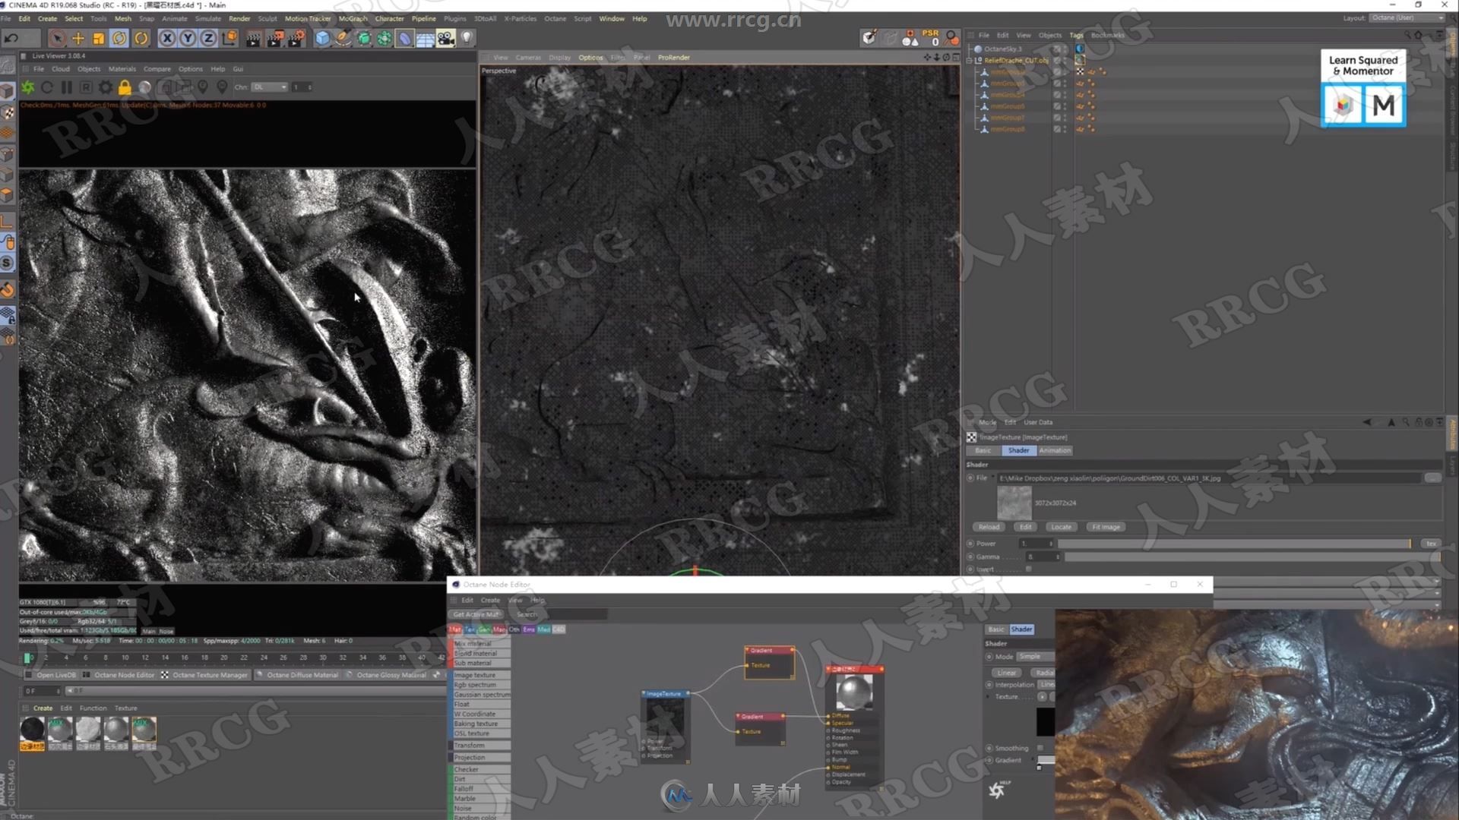Click Get Active Mat button

[476, 614]
